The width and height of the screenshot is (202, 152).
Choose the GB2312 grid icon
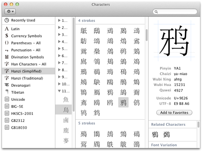tap(7, 121)
